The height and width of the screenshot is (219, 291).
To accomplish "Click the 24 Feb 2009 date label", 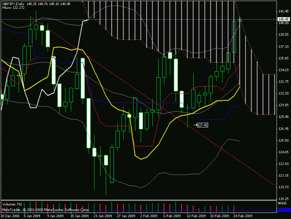I will [x=243, y=216].
